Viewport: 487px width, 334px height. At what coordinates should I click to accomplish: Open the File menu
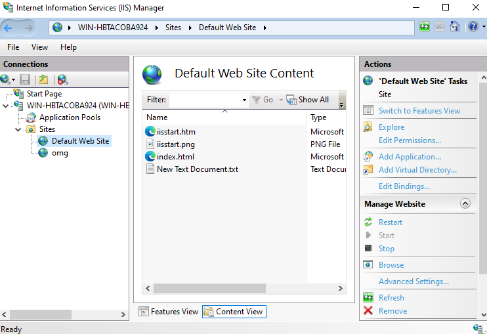(13, 47)
